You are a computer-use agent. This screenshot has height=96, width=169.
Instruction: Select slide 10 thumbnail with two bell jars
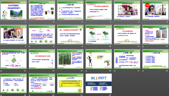[99, 35]
